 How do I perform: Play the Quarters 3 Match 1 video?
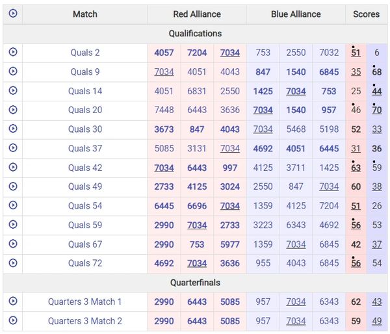click(12, 302)
